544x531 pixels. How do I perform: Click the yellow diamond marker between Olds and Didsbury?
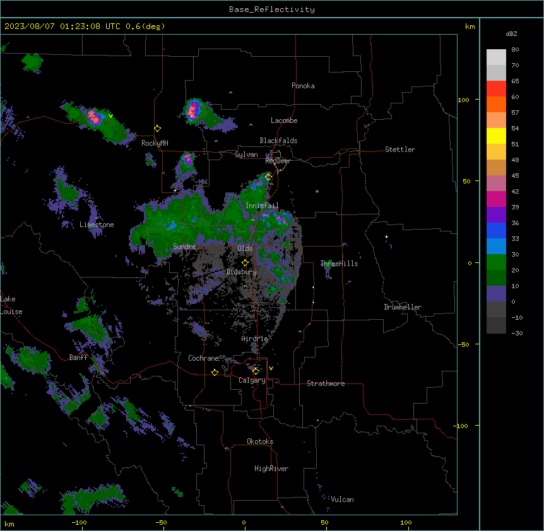pos(245,263)
